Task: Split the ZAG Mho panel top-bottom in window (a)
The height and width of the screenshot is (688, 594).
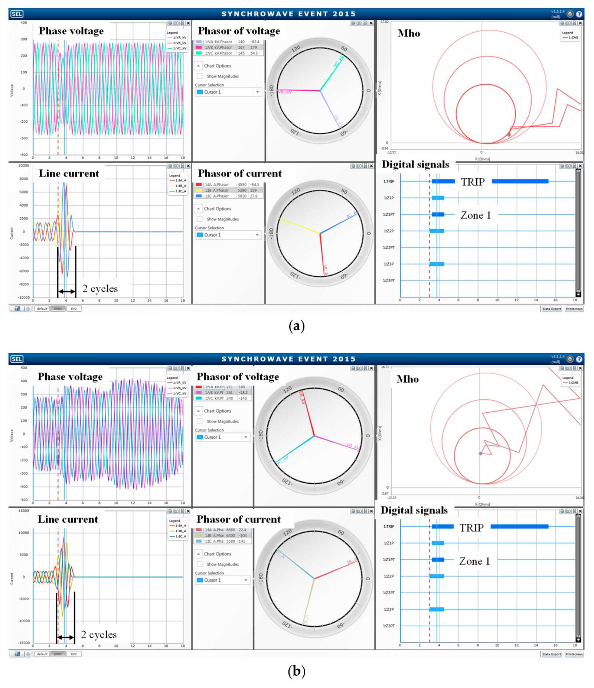Action: click(x=574, y=23)
